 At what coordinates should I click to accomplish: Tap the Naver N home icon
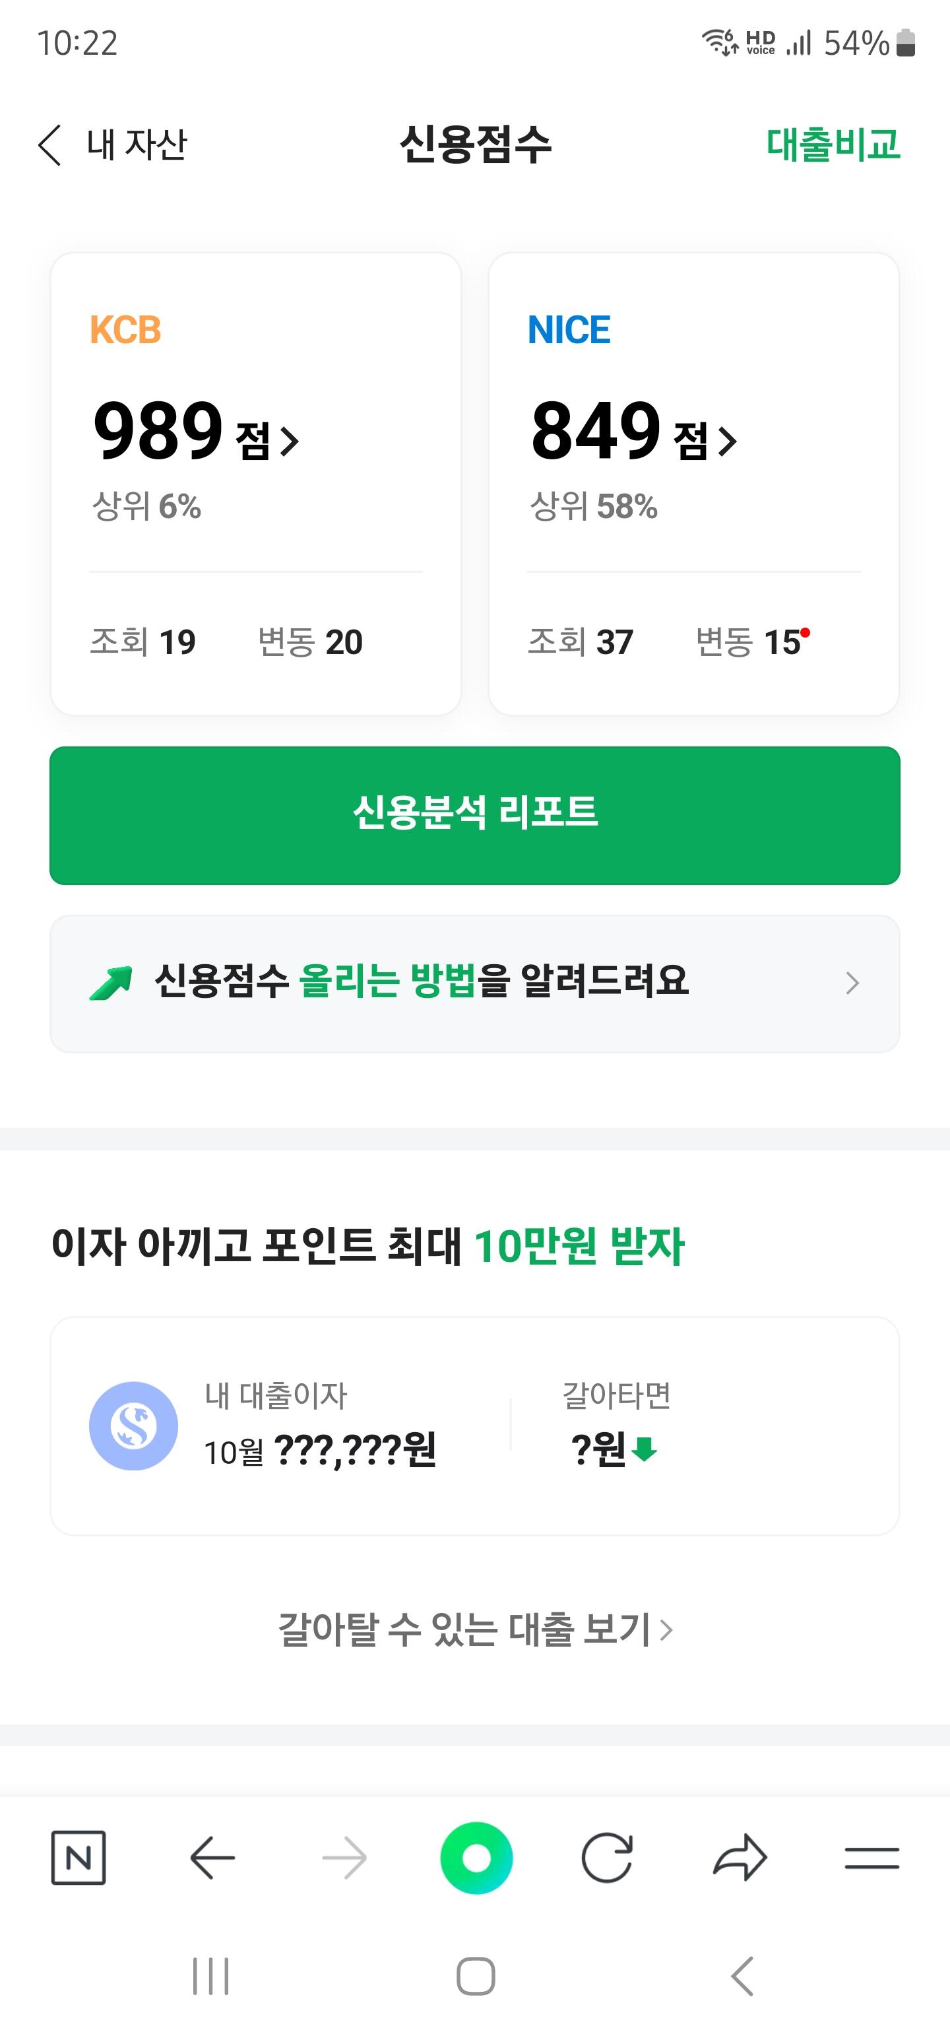pos(79,1857)
